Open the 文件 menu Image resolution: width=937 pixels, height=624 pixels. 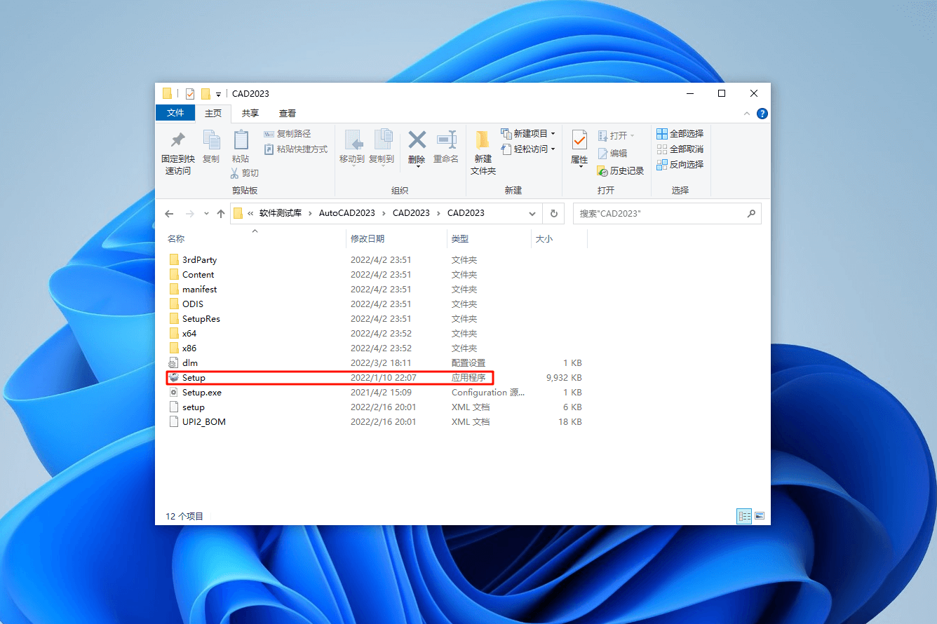tap(175, 113)
